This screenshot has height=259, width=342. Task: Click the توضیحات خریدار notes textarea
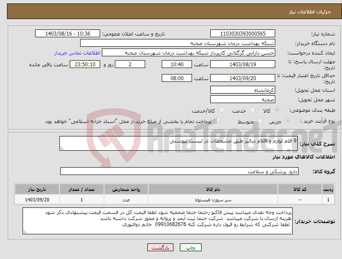[x=157, y=221]
